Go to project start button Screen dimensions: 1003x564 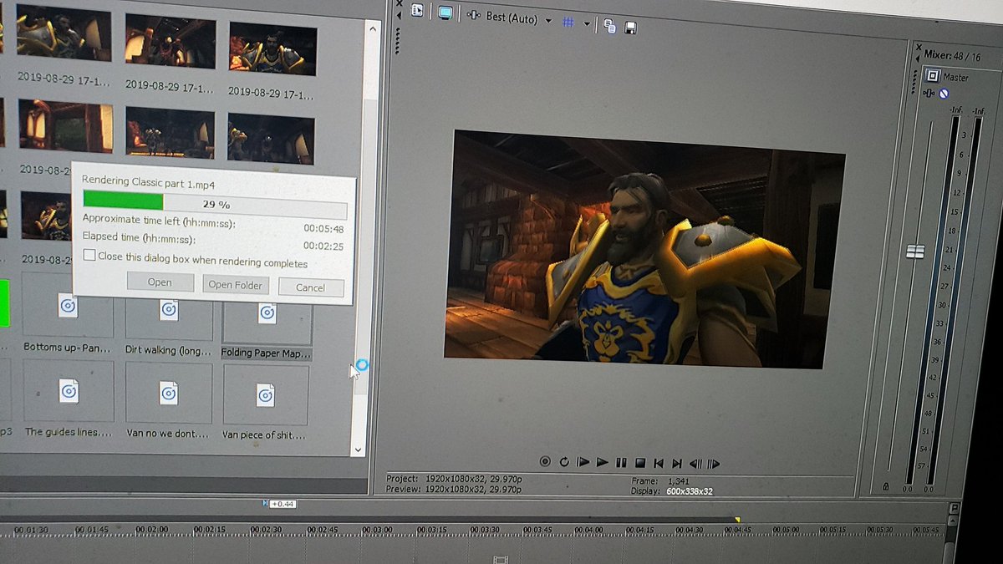tap(659, 462)
